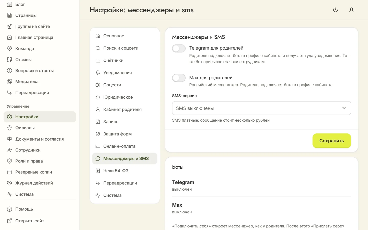Click the Telegram bot row heading
This screenshot has width=368, height=230.
[183, 182]
